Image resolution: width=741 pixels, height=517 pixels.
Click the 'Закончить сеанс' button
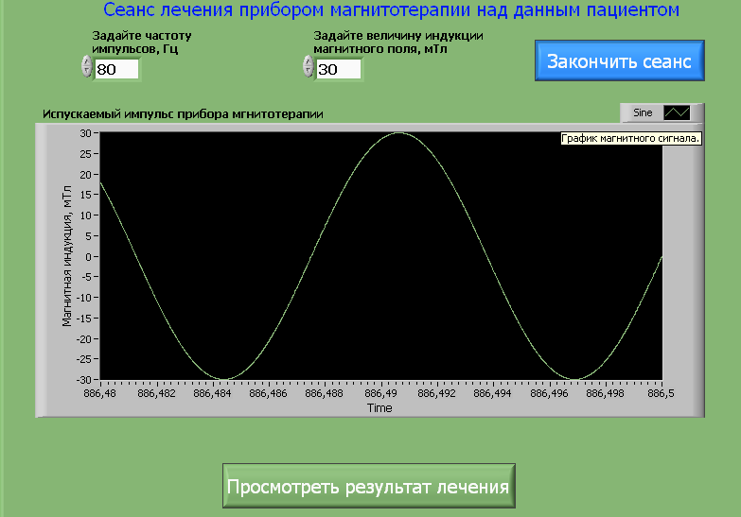(619, 60)
